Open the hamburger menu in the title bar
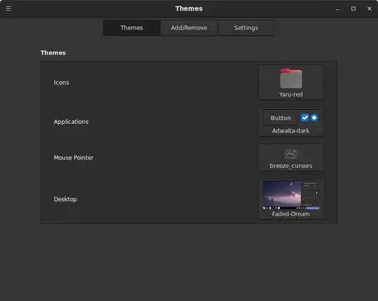378x301 pixels. point(8,8)
